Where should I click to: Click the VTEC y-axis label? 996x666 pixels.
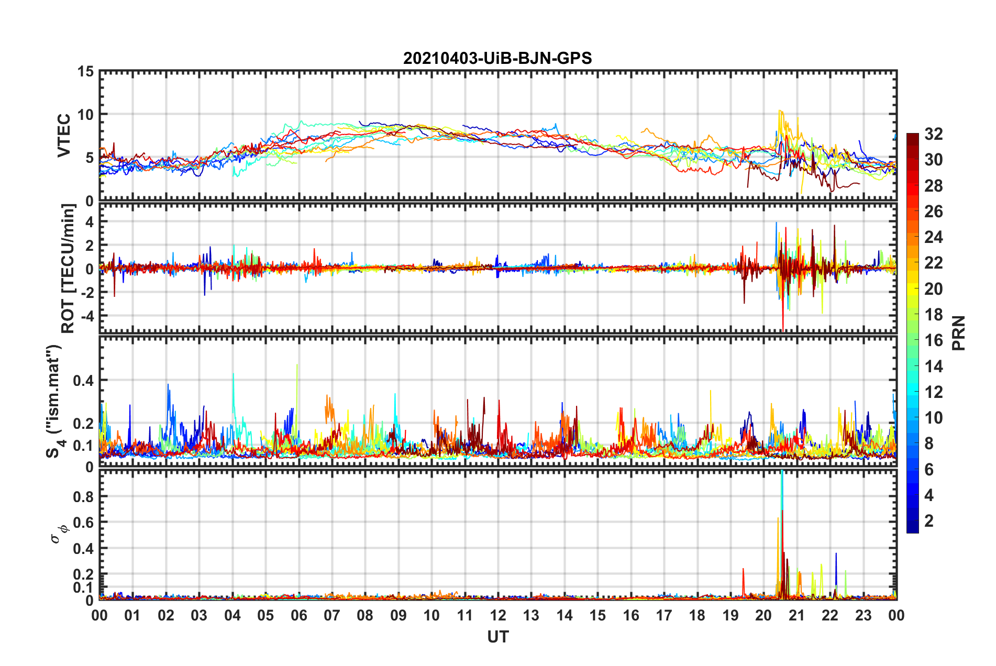(64, 135)
